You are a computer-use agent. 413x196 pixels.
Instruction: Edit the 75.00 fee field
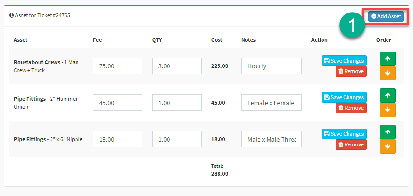tap(117, 66)
